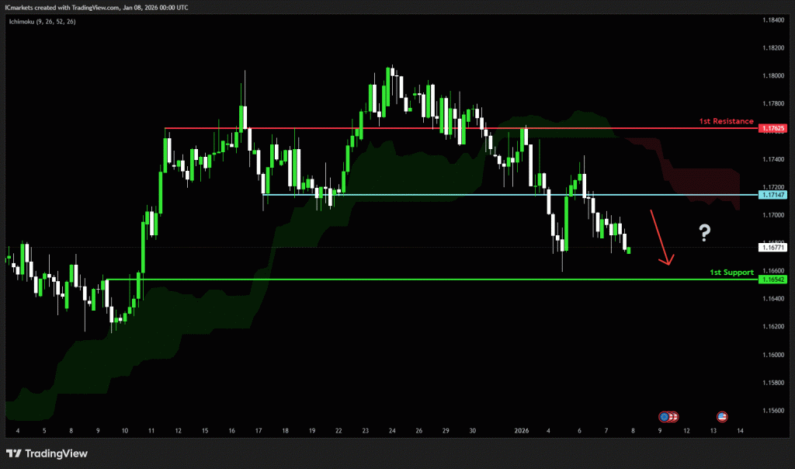Select the red resistance horizontal line

[x=388, y=128]
